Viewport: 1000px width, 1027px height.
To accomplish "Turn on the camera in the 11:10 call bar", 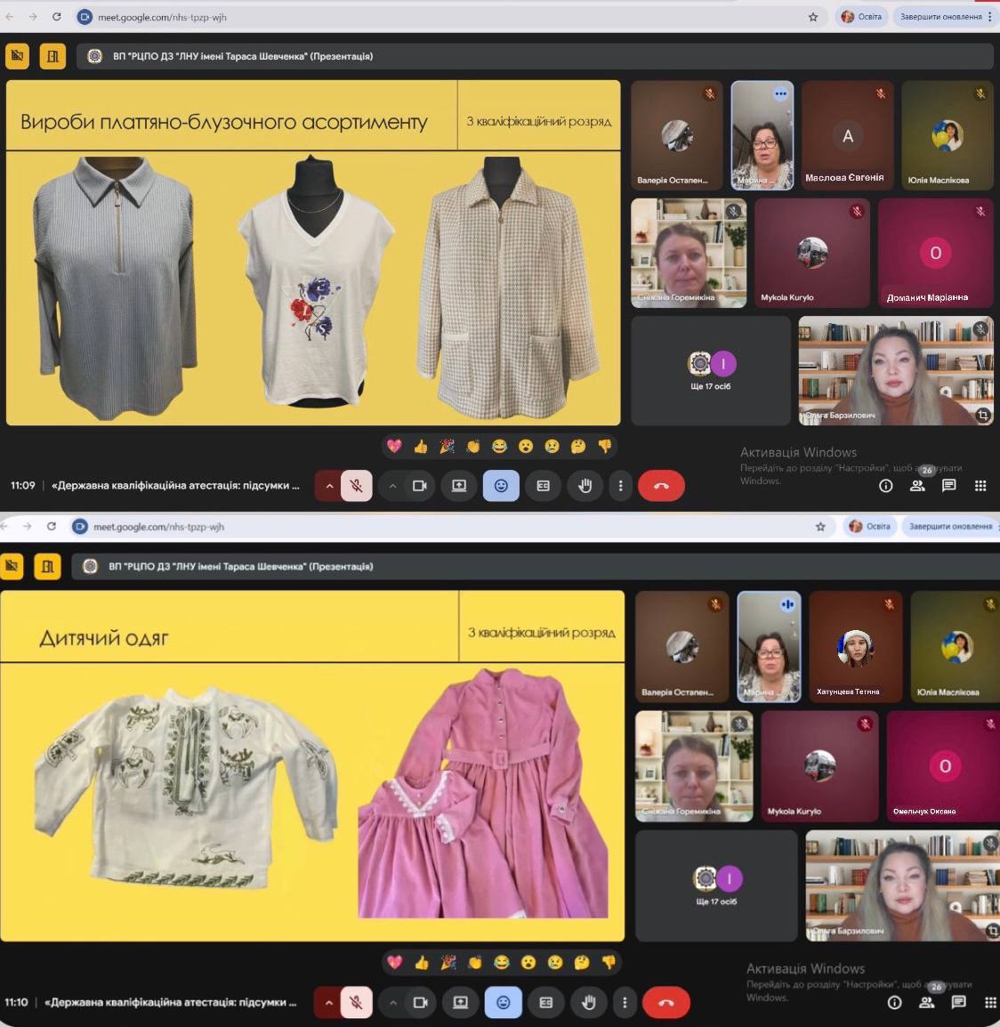I will 420,1003.
